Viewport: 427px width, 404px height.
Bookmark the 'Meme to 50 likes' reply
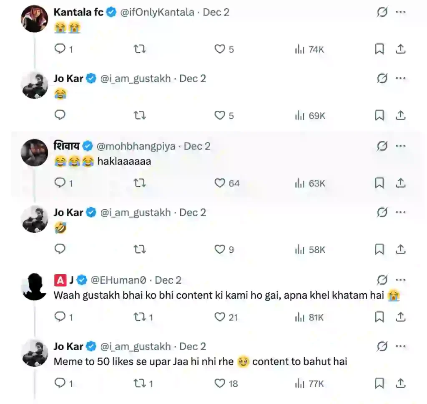click(x=379, y=383)
